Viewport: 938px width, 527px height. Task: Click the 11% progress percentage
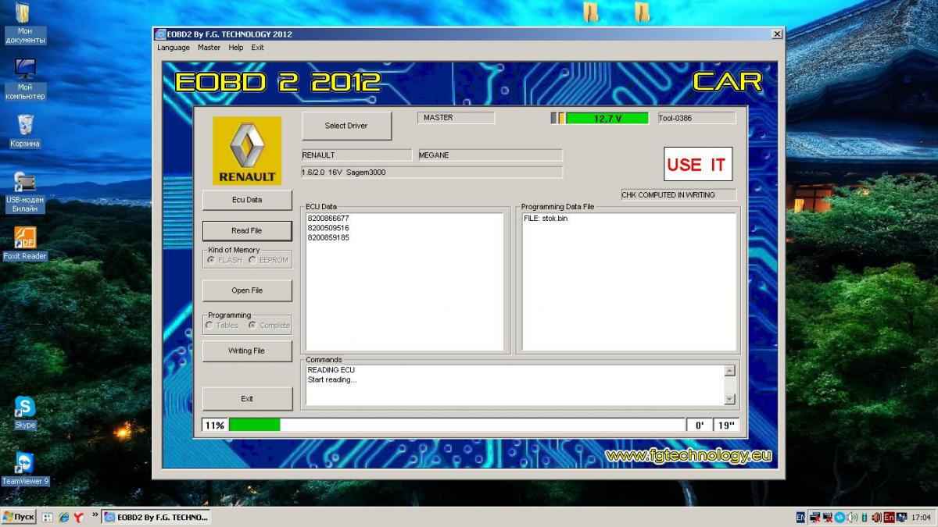pyautogui.click(x=214, y=426)
